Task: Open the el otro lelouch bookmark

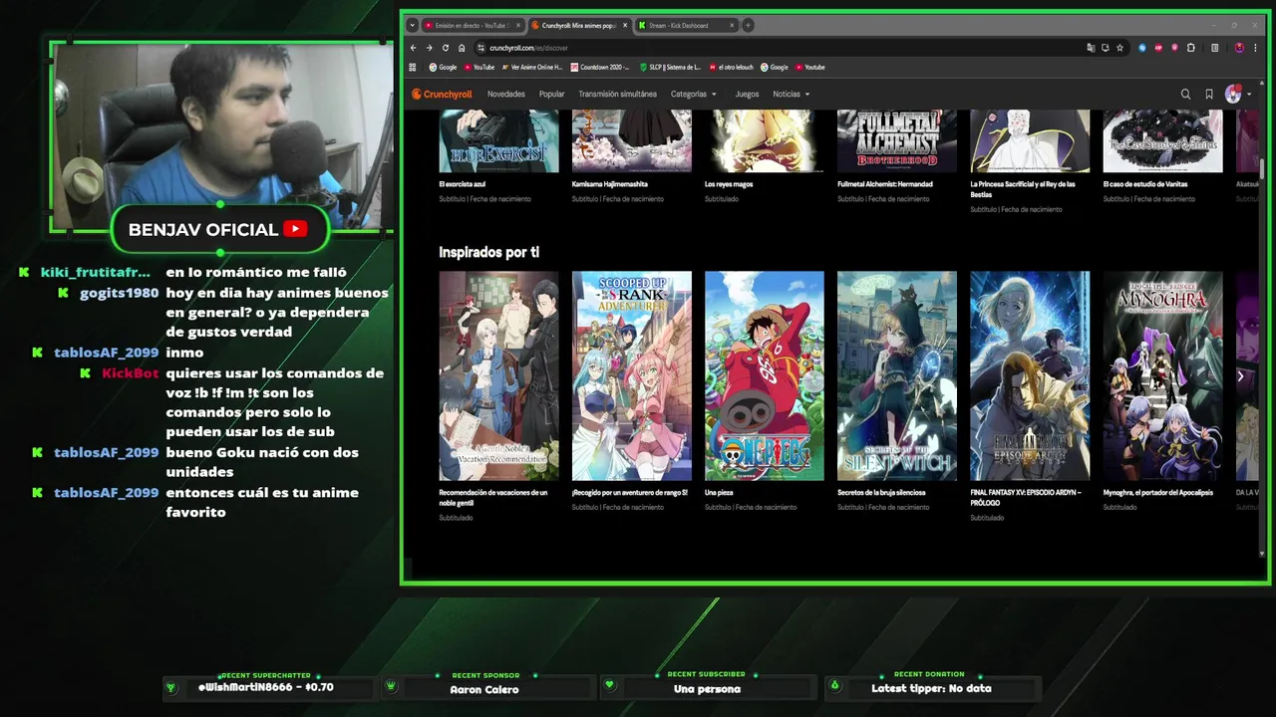Action: click(x=731, y=67)
